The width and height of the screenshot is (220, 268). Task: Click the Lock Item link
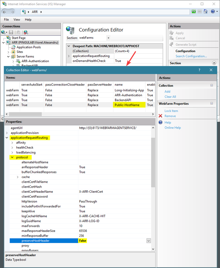171,111
